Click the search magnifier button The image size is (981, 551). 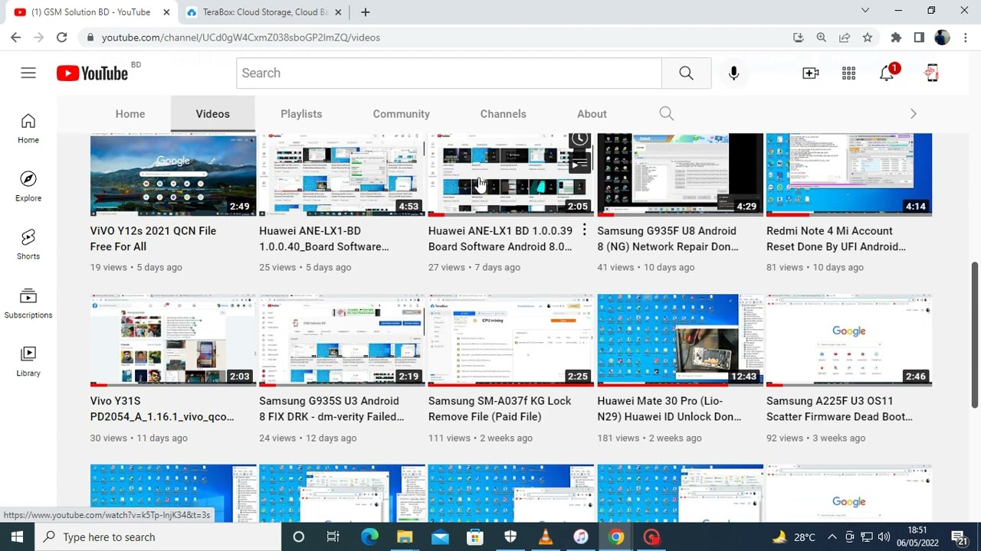(686, 73)
